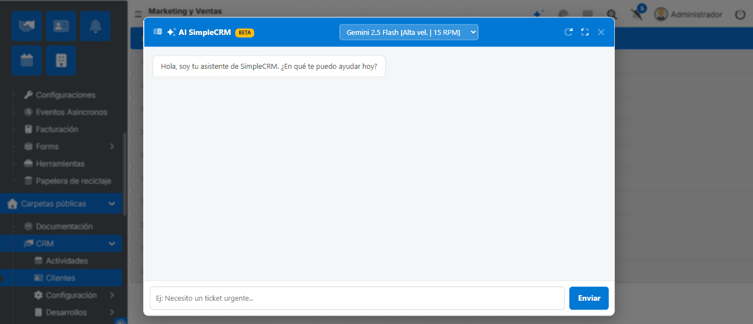Image resolution: width=753 pixels, height=324 pixels.
Task: Open Forms in the sidebar
Action: (47, 146)
